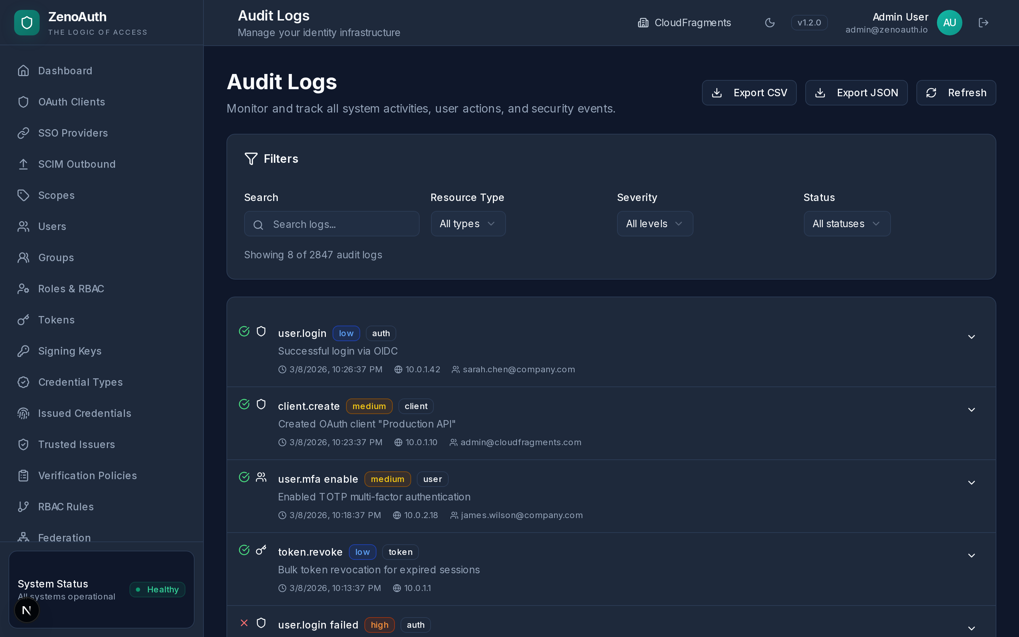Open the Dashboard section via house icon

[23, 70]
